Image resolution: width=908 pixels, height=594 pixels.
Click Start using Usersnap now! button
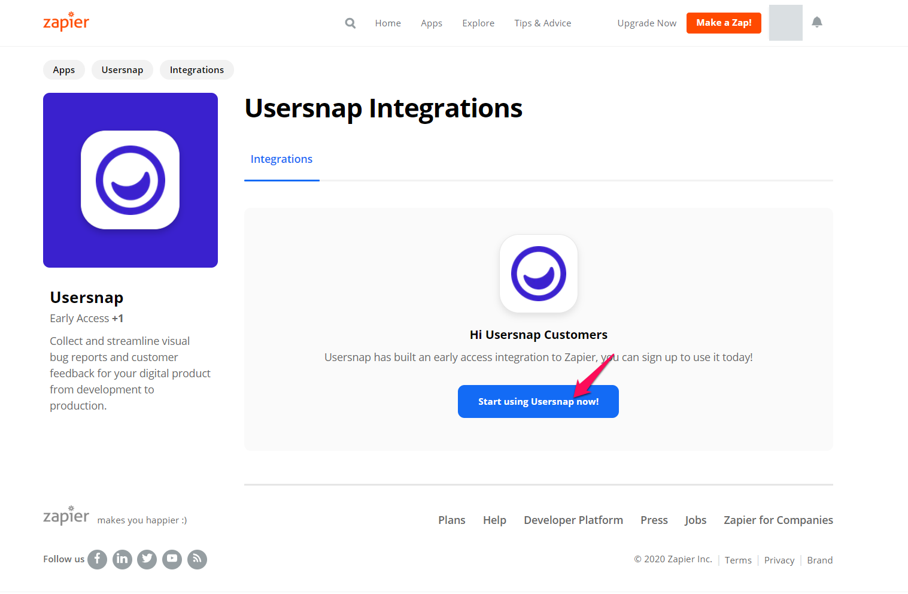coord(538,401)
